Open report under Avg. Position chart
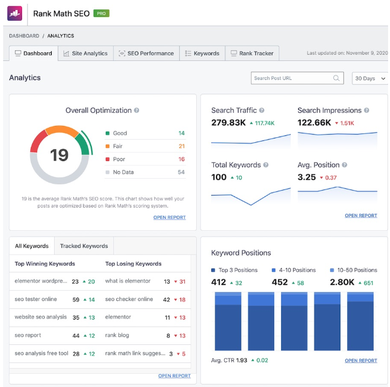Viewport: 390px width, 387px height. coord(361,215)
